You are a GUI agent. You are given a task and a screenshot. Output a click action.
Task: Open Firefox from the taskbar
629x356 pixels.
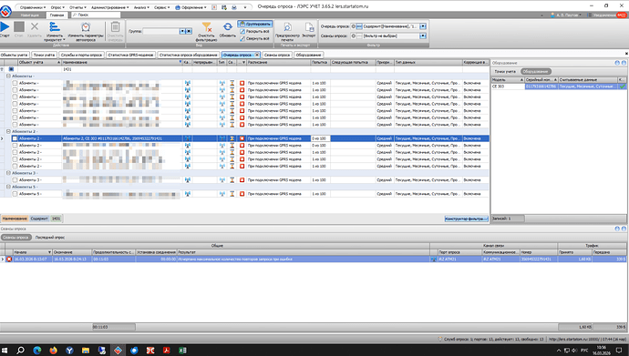pyautogui.click(x=54, y=351)
